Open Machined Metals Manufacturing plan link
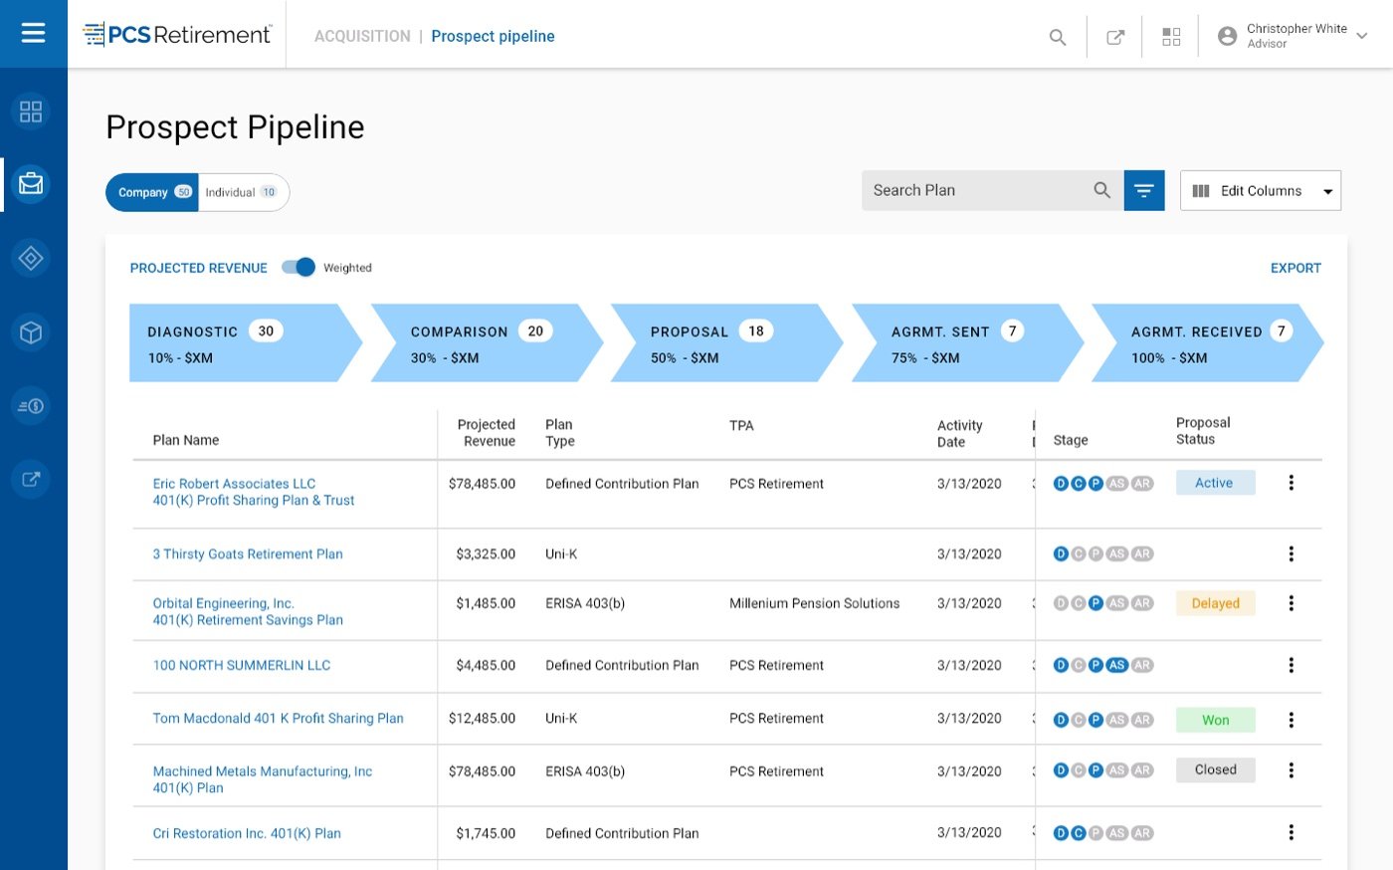 (x=263, y=779)
